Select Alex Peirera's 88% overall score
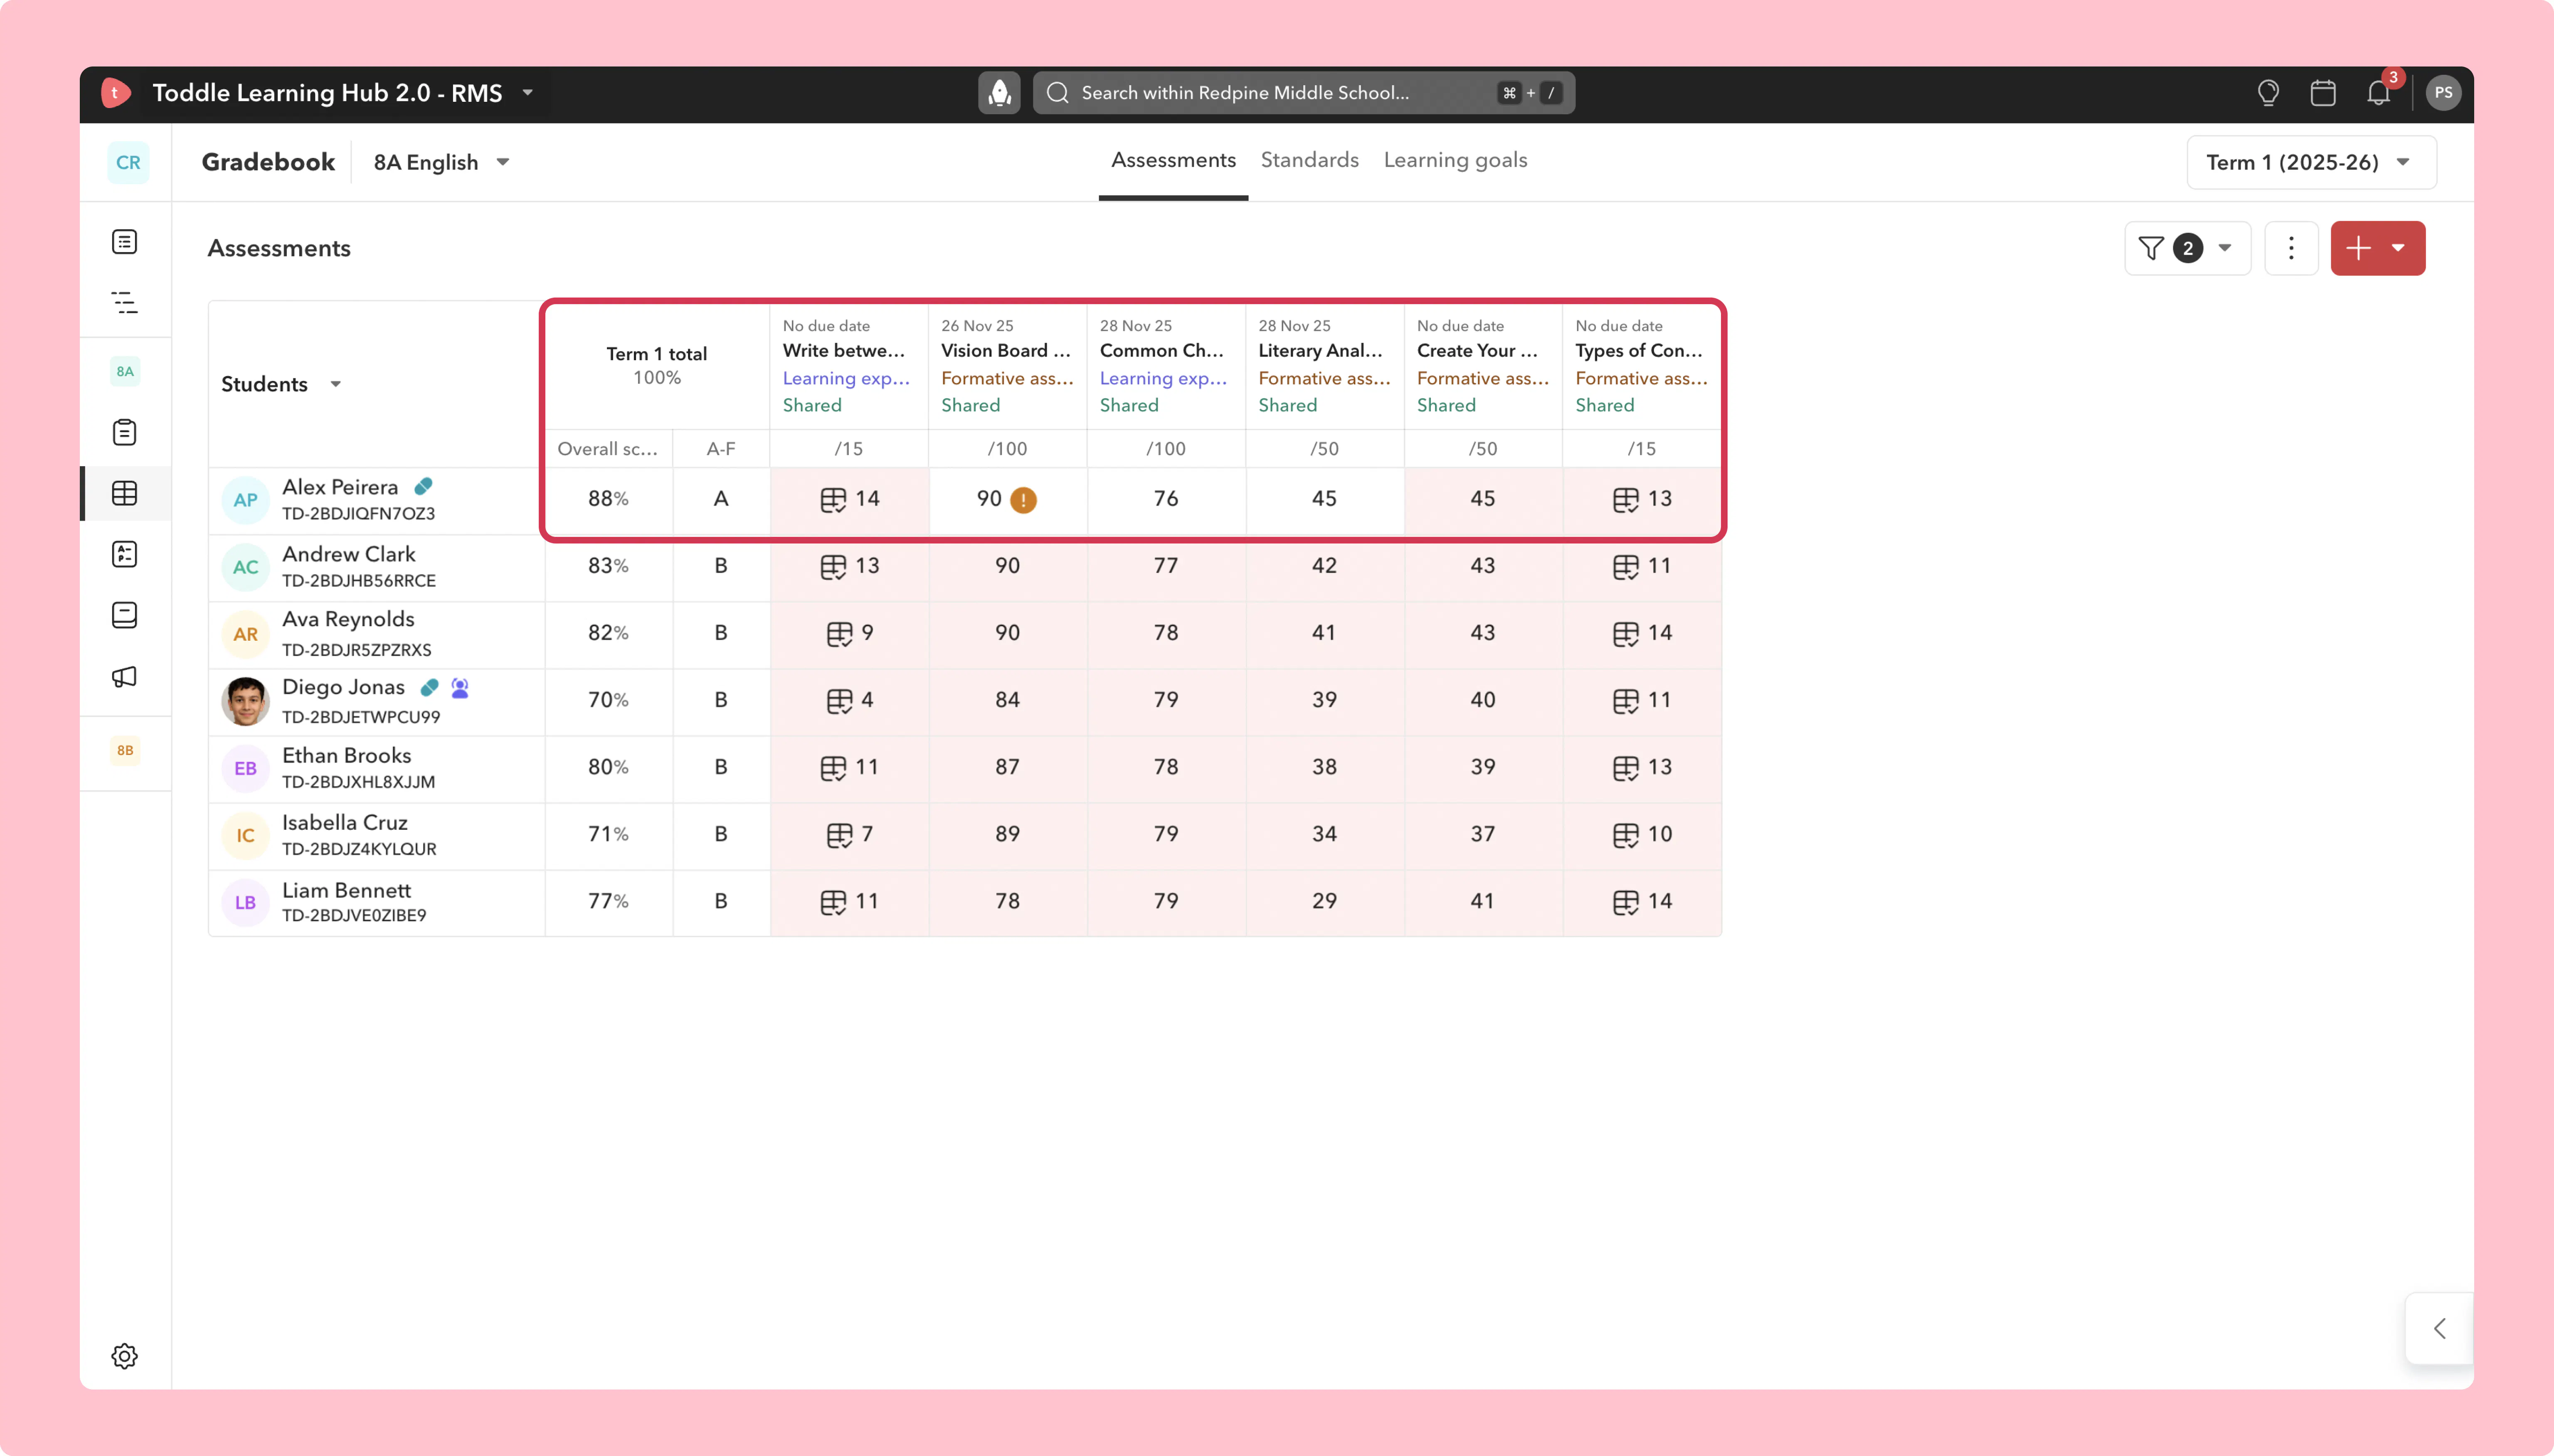 click(x=608, y=499)
